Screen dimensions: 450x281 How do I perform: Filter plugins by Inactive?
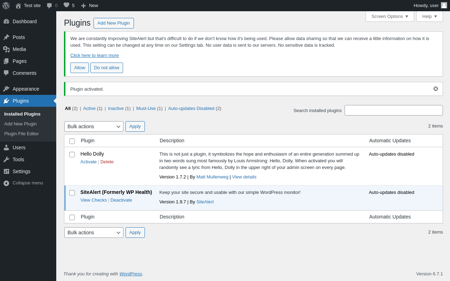point(116,108)
